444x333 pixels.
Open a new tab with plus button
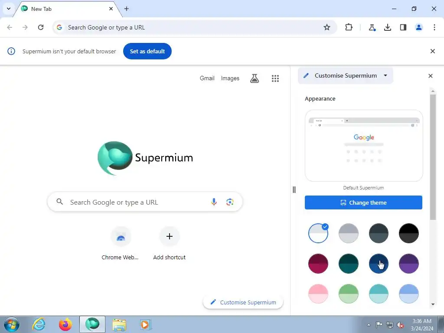click(127, 9)
